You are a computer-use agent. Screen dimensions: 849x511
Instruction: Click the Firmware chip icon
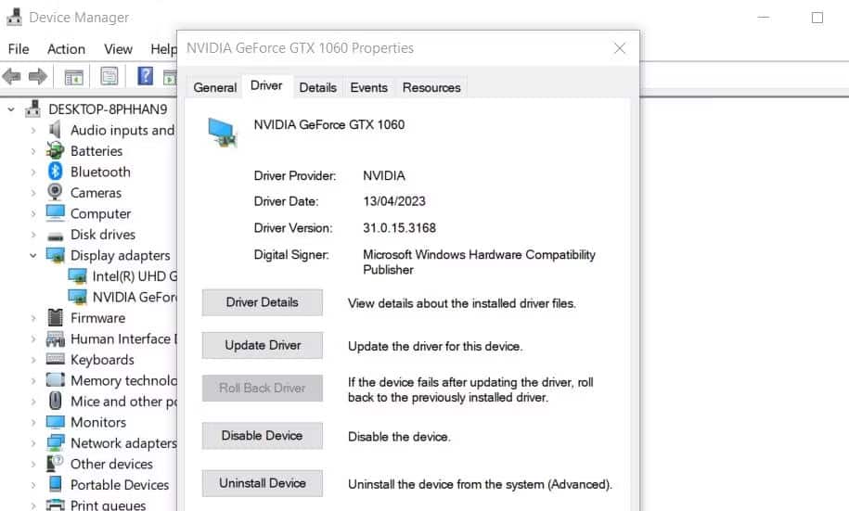click(x=56, y=318)
